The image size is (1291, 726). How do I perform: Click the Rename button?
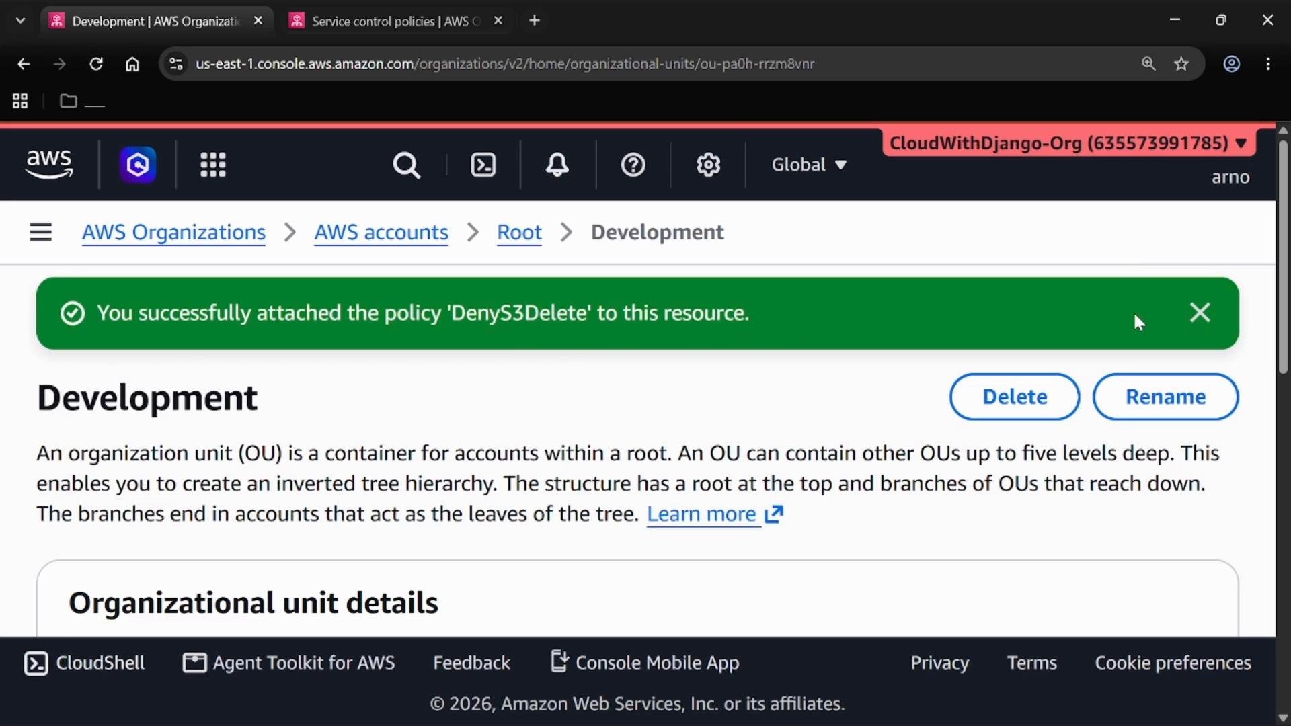point(1165,397)
